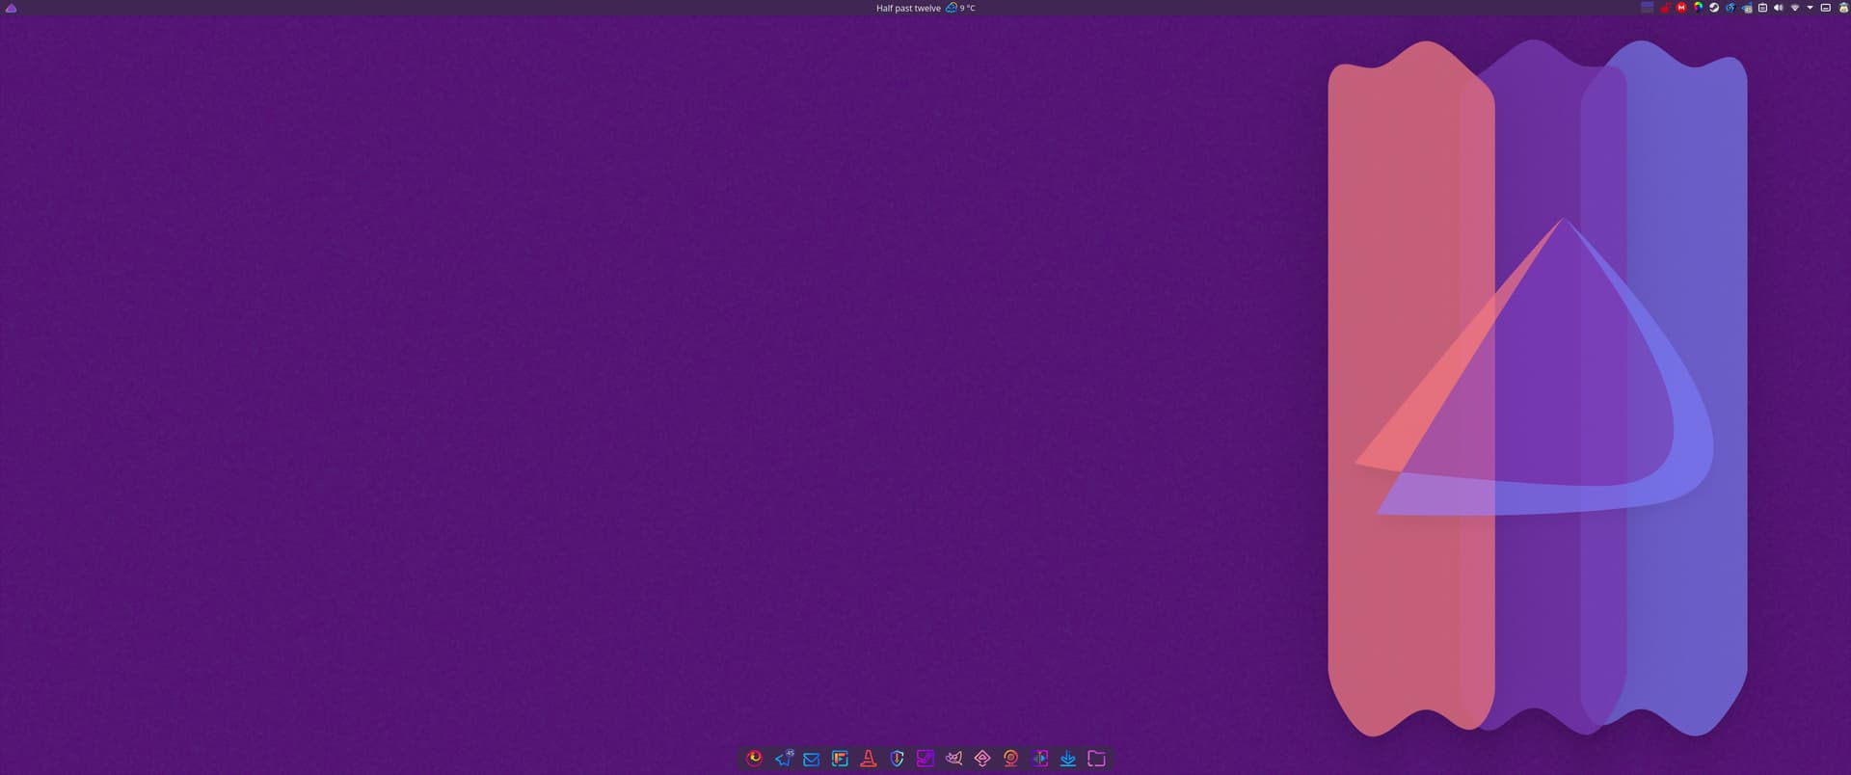Expand the hidden system tray icons arrow
Image resolution: width=1851 pixels, height=775 pixels.
click(1810, 8)
